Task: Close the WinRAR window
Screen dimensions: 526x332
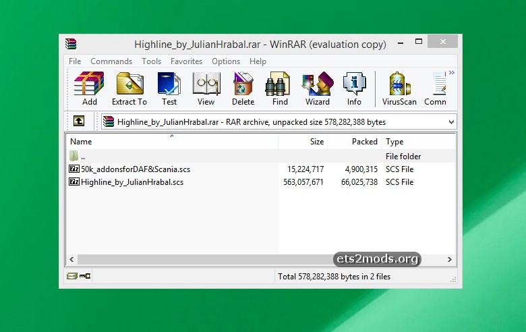Action: pyautogui.click(x=443, y=41)
